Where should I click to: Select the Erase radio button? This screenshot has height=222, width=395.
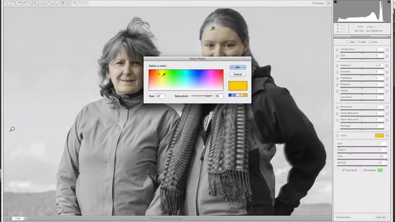[x=370, y=42]
